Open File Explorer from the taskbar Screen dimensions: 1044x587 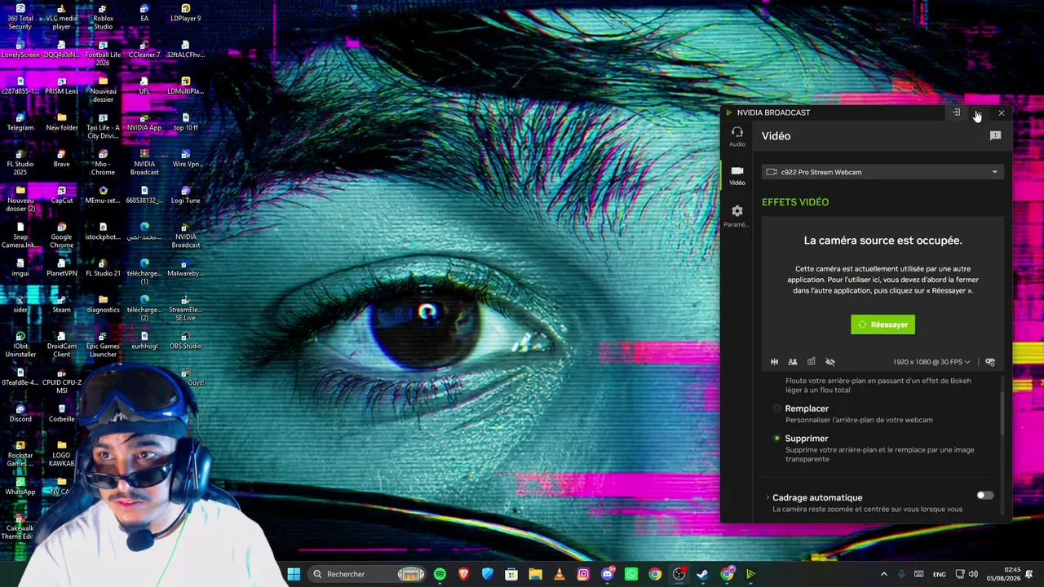535,574
